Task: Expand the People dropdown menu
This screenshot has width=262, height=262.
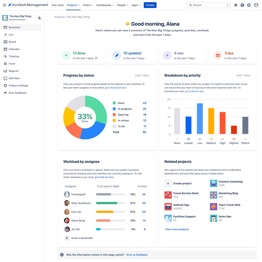Action: click(x=123, y=5)
